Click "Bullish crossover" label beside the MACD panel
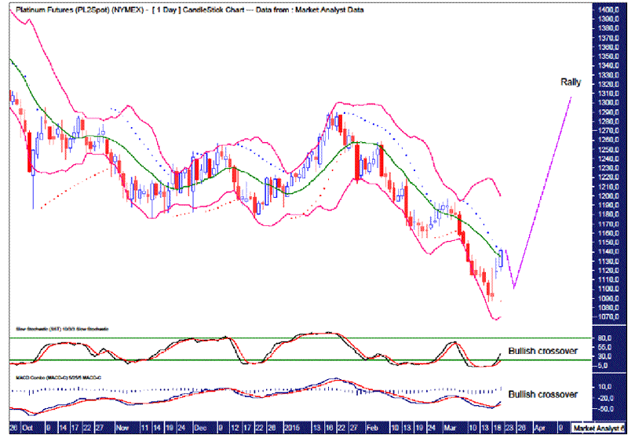628x438 pixels. (542, 394)
